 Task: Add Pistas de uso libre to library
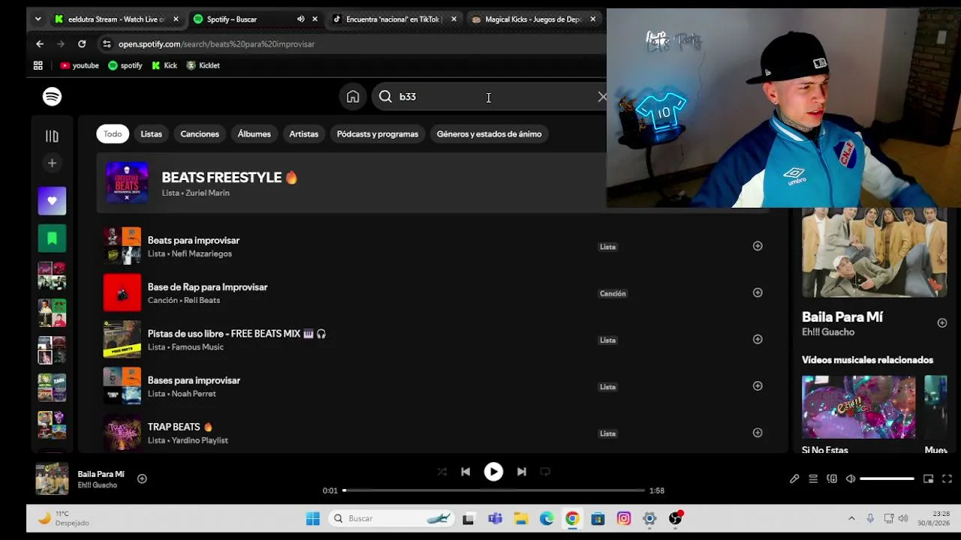[758, 339]
